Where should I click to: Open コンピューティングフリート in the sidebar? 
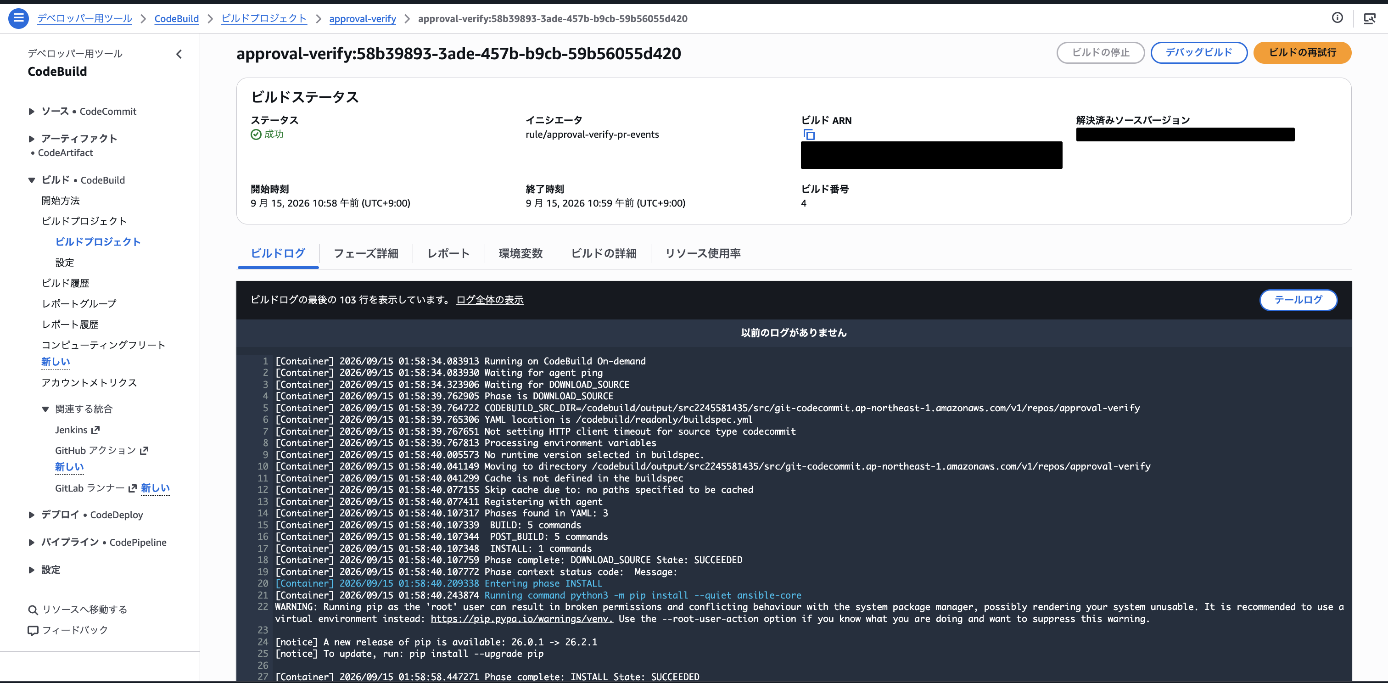[x=103, y=345]
